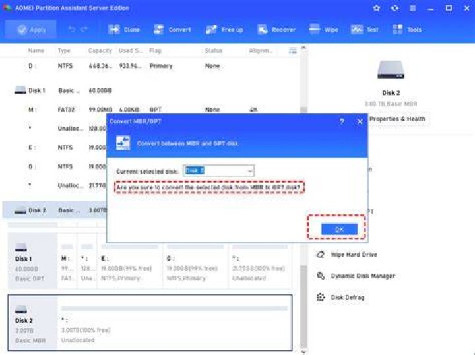Open the Test tool

pos(364,30)
